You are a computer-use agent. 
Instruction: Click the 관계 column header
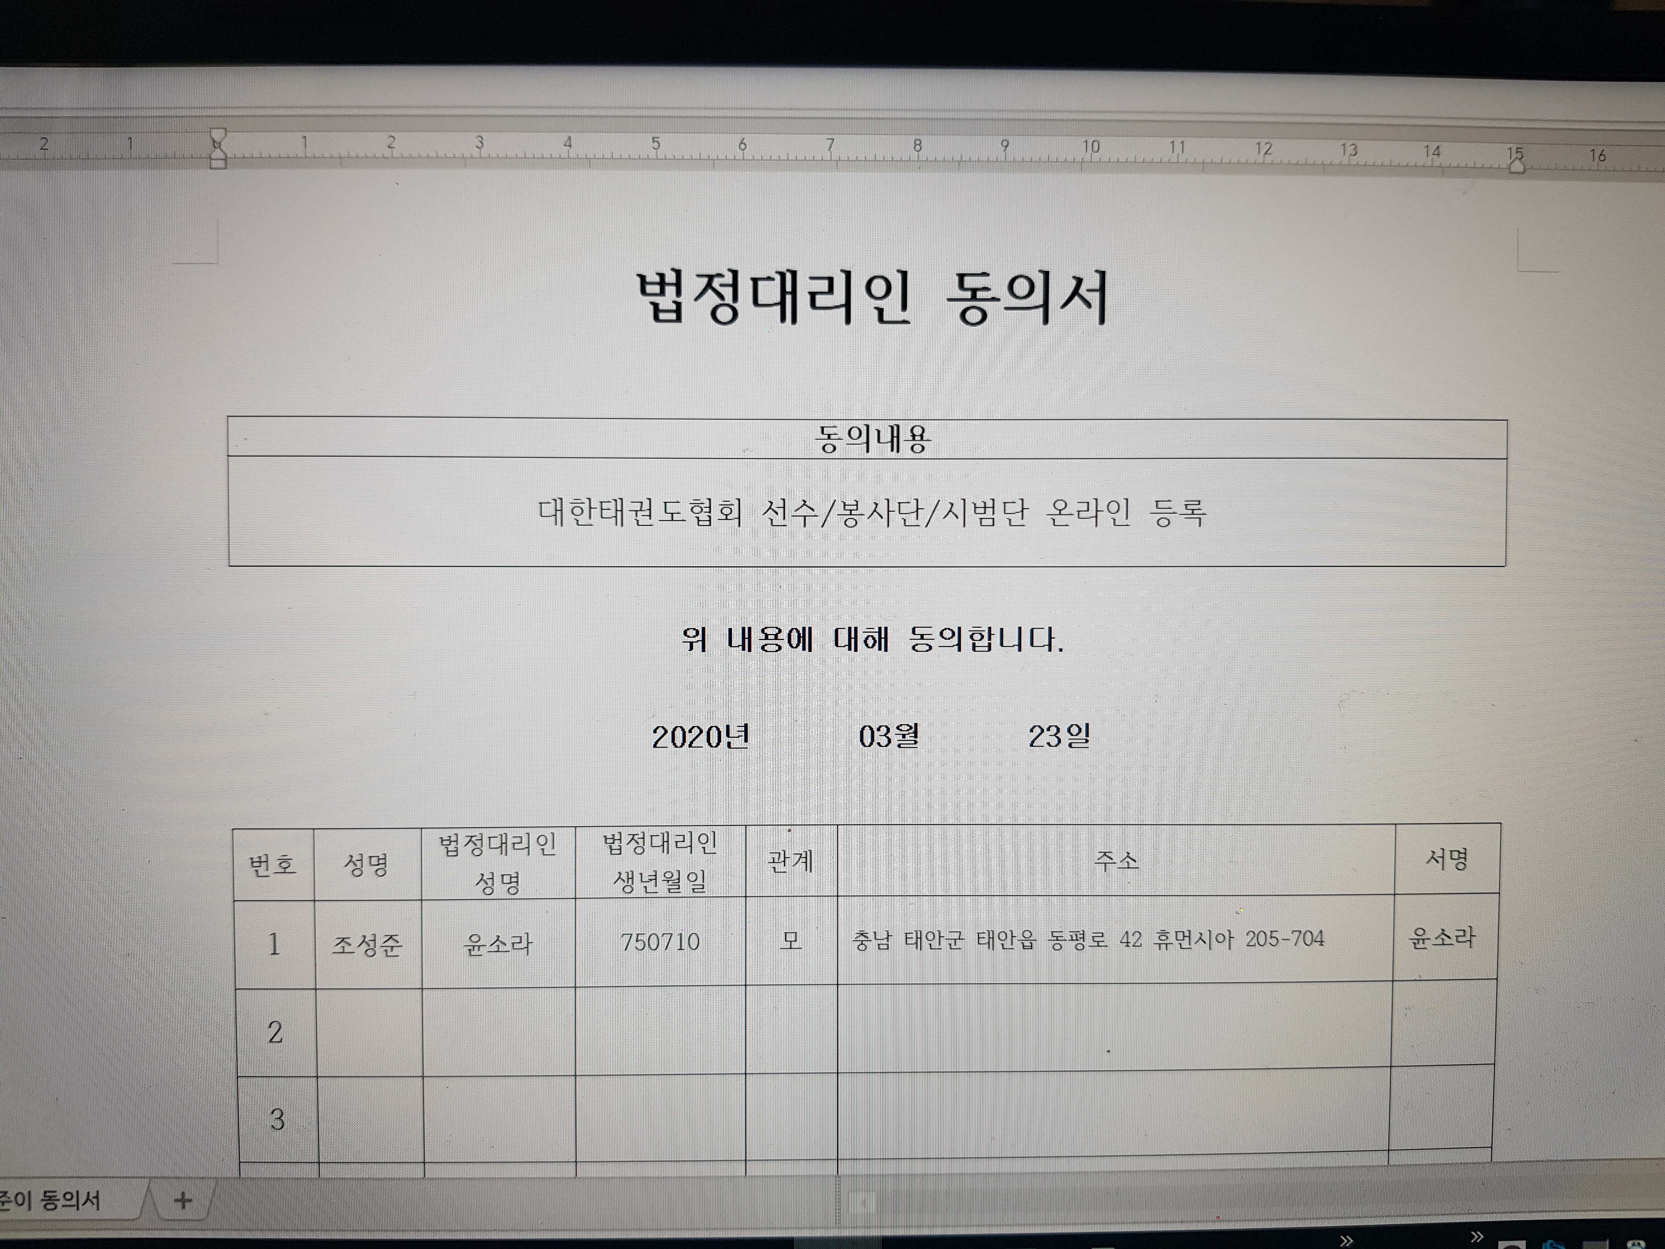pos(791,860)
